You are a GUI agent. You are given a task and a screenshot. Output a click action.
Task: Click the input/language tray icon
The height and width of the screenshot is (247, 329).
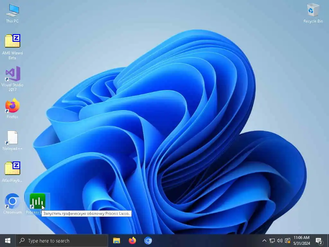point(288,241)
